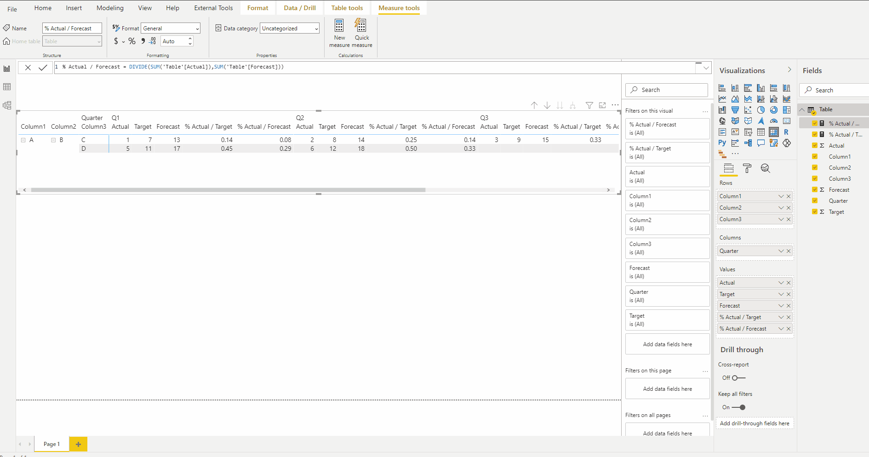This screenshot has width=869, height=457.
Task: Apply thousands separator comma format
Action: pyautogui.click(x=143, y=41)
